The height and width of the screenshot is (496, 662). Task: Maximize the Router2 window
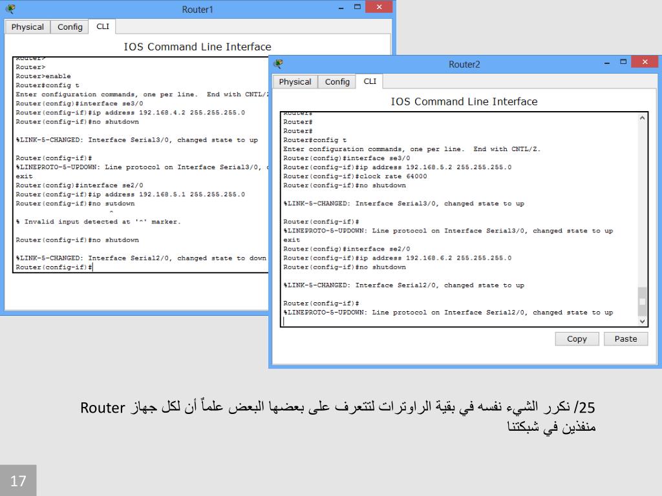coord(623,62)
